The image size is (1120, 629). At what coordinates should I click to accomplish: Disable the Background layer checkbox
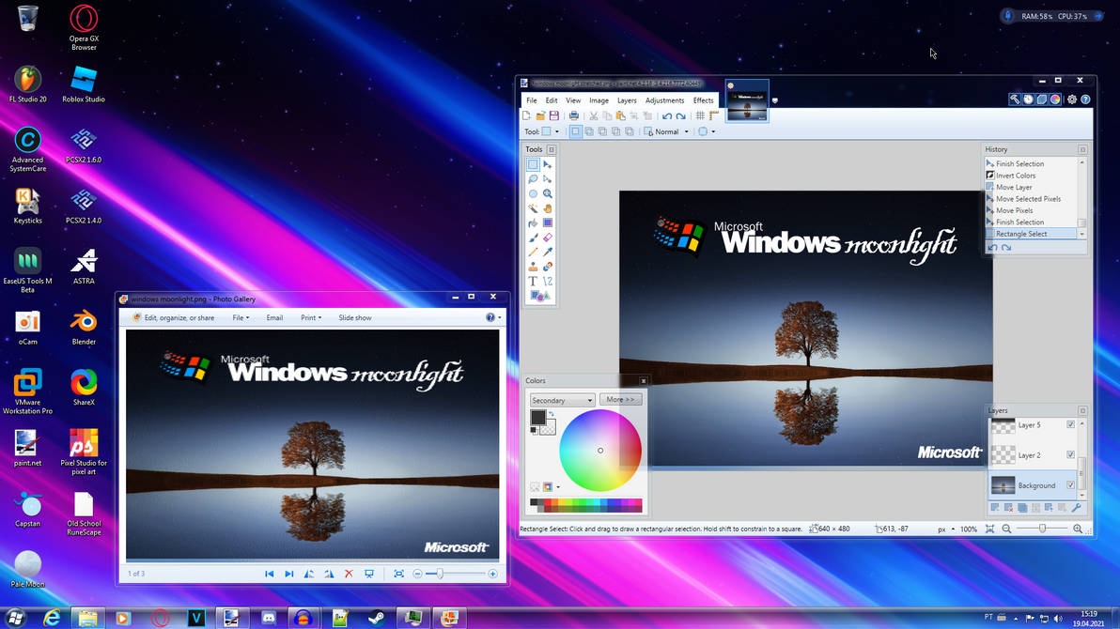coord(1071,485)
